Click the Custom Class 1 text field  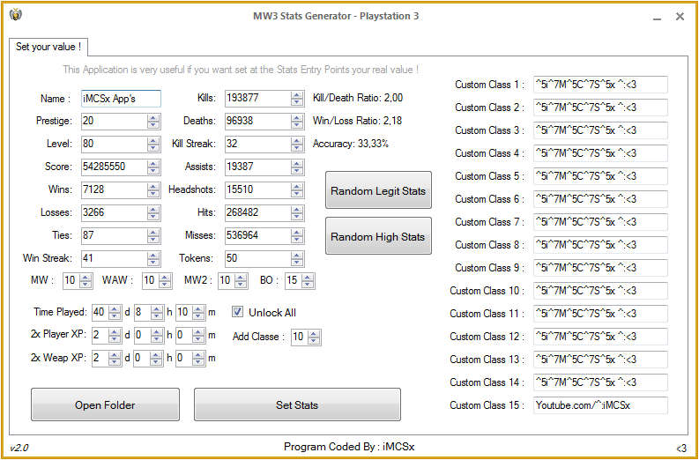(x=600, y=85)
